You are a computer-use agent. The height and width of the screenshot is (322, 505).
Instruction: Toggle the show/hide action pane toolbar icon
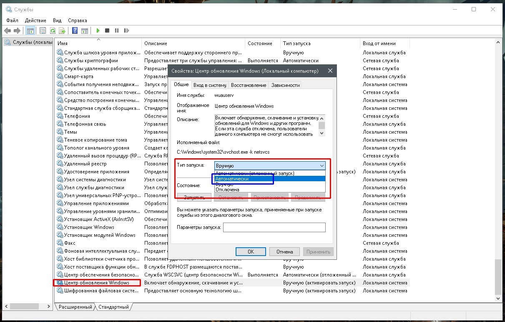(85, 30)
